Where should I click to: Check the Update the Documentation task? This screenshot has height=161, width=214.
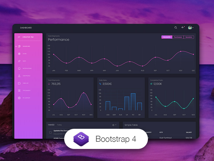click(x=50, y=132)
